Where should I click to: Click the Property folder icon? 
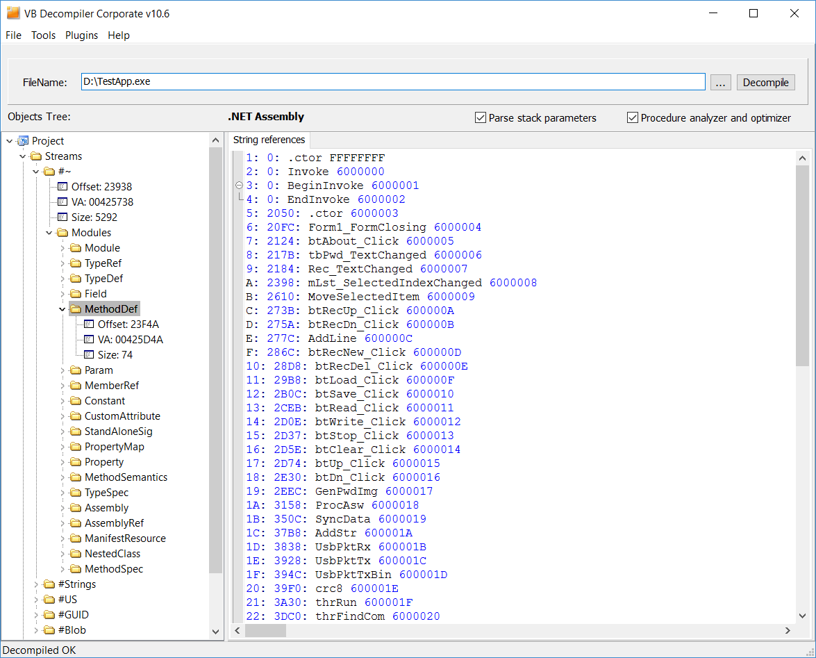tap(76, 462)
